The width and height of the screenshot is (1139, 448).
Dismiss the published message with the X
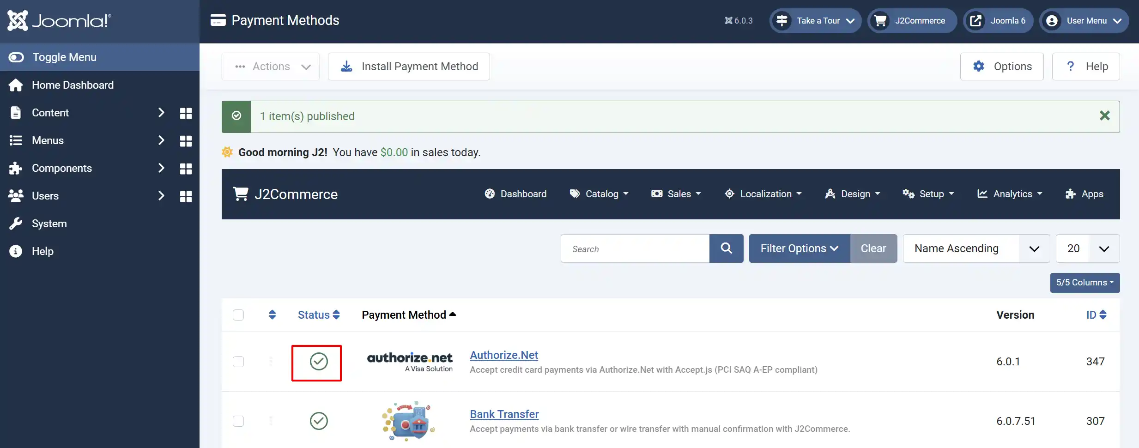(x=1104, y=116)
